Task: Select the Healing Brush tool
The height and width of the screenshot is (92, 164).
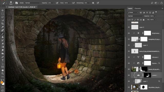Action: click(3, 30)
